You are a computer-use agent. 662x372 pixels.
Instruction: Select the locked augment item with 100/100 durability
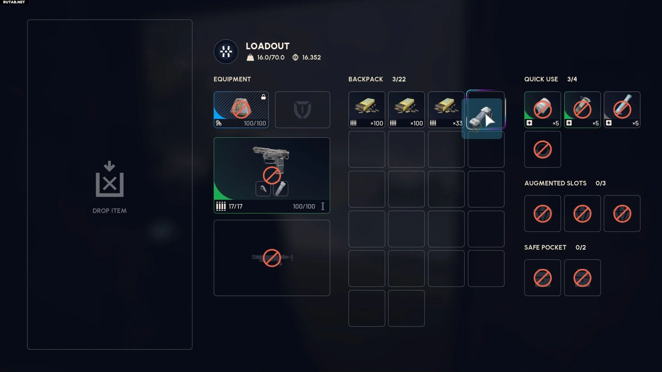coord(241,110)
